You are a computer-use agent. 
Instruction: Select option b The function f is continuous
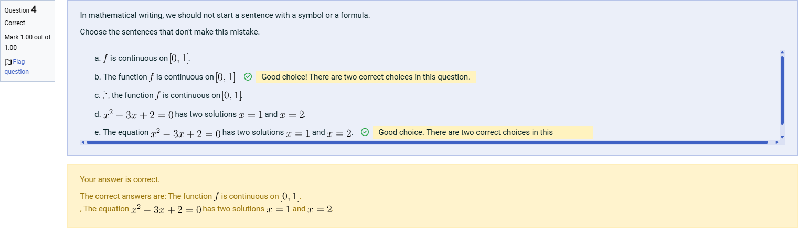tap(165, 77)
